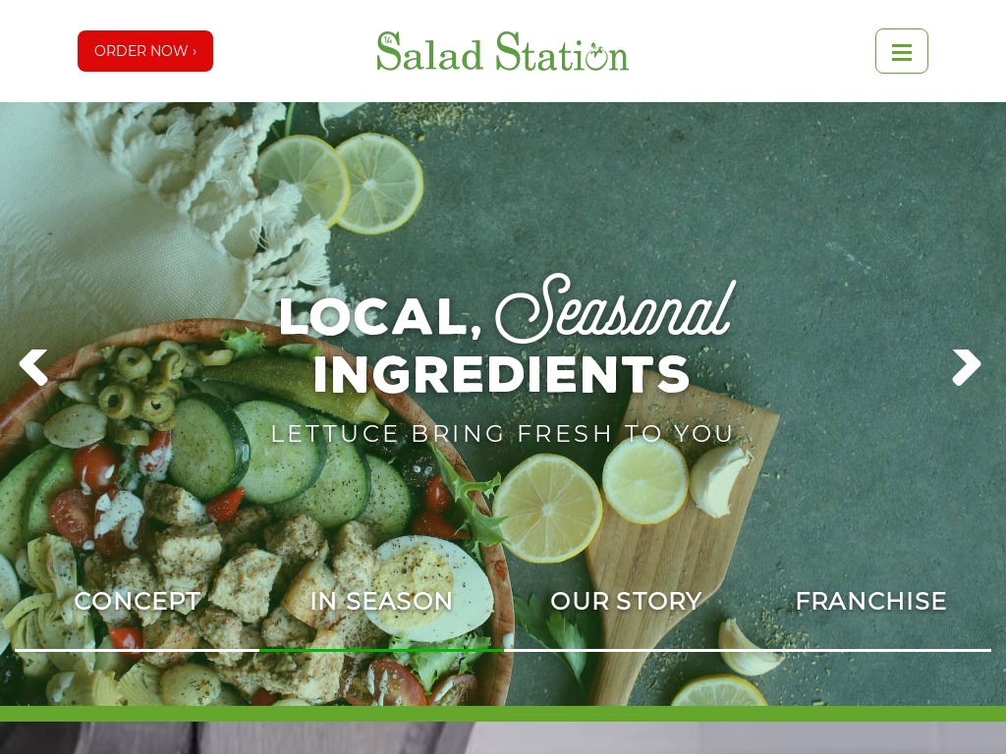
Task: Select the CONCEPT slide tab
Action: click(x=138, y=601)
